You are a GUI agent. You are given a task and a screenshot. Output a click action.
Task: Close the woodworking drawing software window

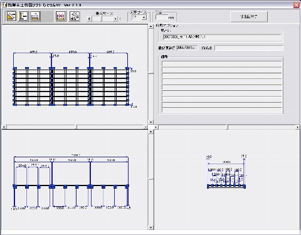[x=297, y=5]
